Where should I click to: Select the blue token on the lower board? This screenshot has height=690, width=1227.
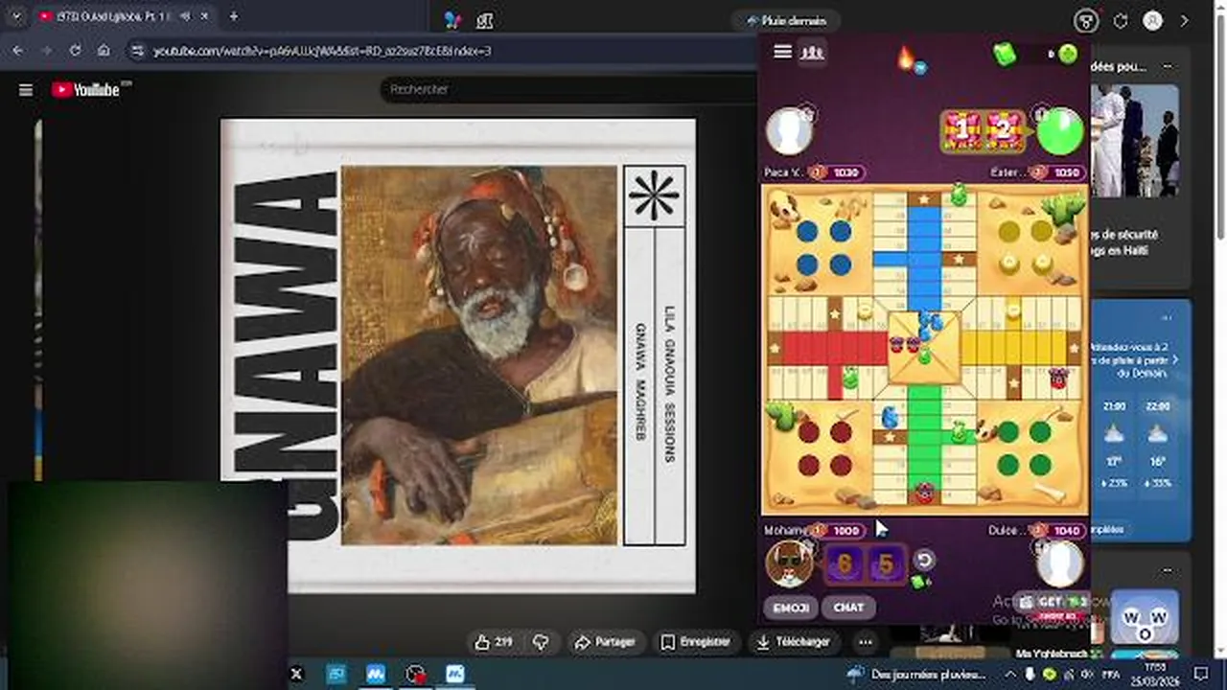(890, 417)
